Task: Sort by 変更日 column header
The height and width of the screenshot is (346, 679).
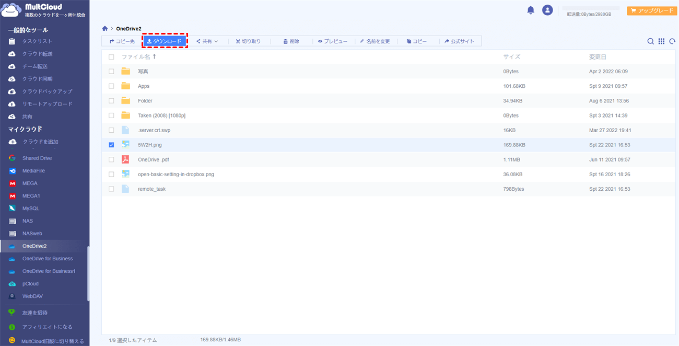Action: (x=598, y=56)
